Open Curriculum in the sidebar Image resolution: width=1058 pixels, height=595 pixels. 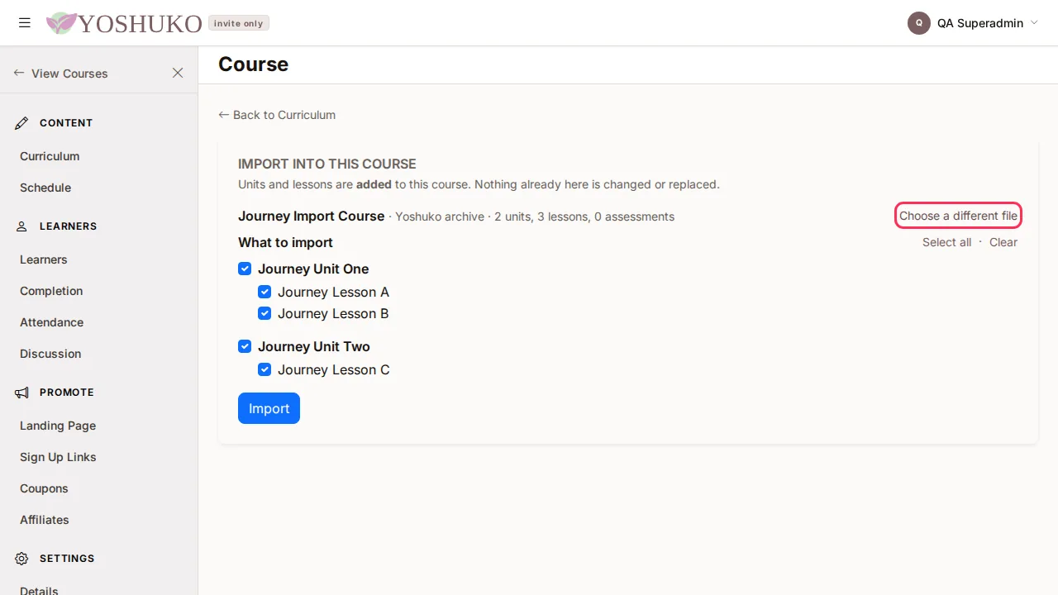[50, 156]
